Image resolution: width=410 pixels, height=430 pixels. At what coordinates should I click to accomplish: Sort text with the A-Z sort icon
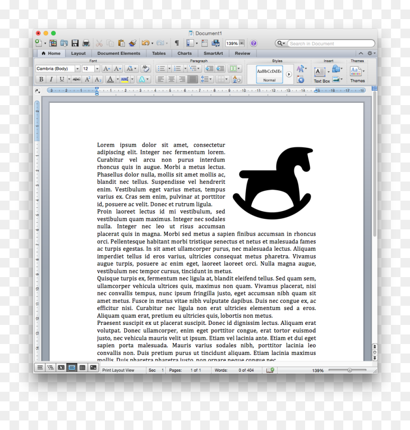pyautogui.click(x=236, y=79)
